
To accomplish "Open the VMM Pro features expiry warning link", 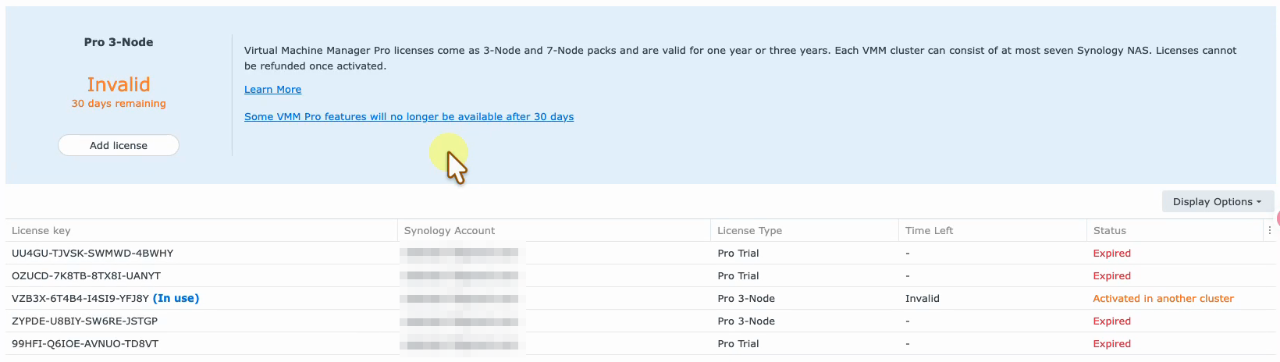I will pyautogui.click(x=409, y=117).
